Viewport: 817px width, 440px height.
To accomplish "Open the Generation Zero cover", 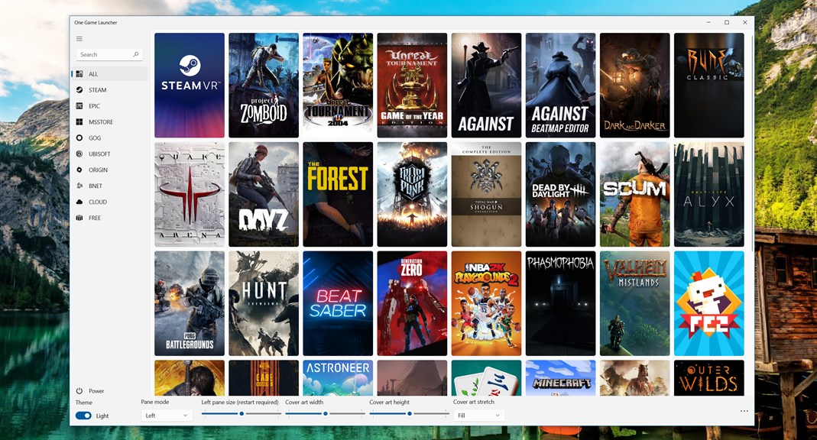I will point(412,303).
